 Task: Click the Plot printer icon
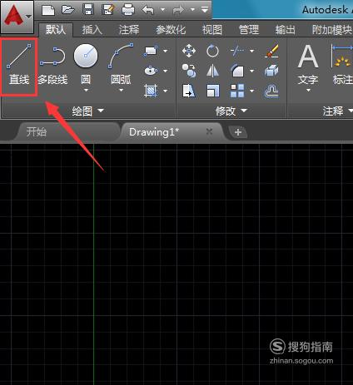click(128, 10)
